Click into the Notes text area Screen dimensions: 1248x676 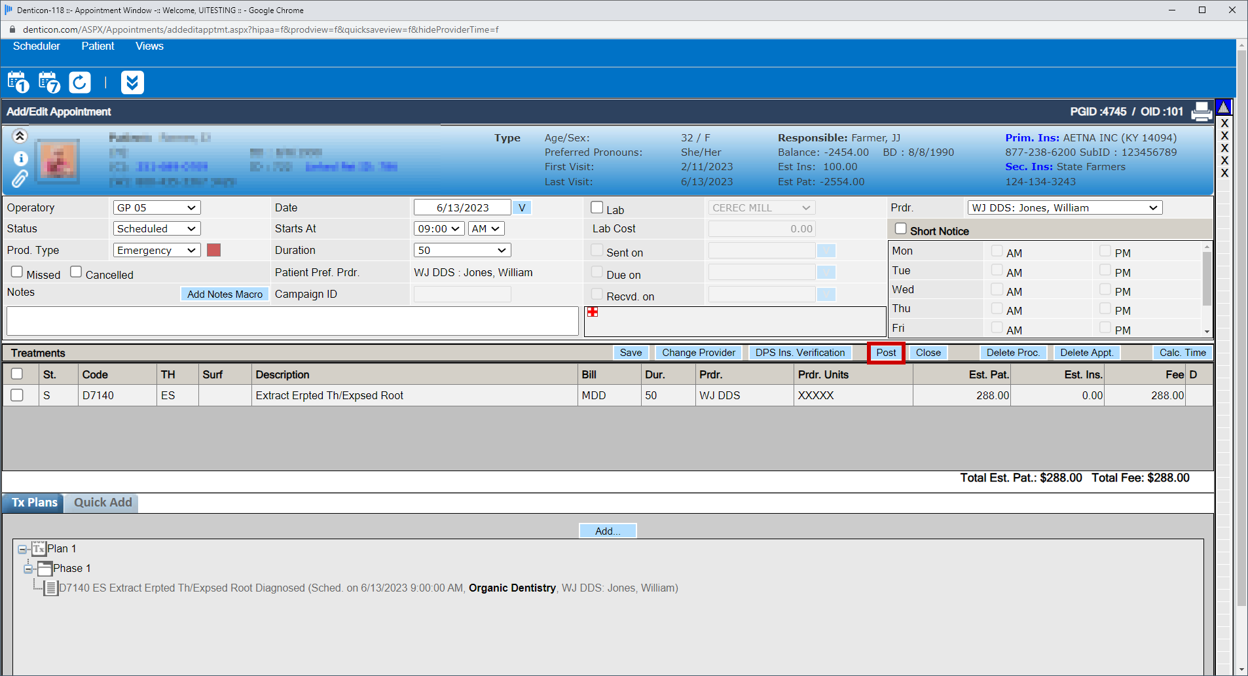pos(292,321)
